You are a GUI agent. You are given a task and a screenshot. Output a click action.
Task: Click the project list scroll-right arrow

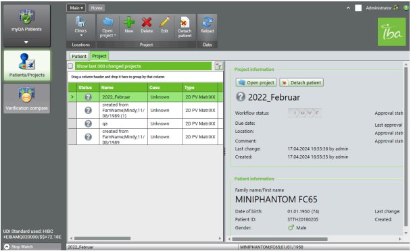(x=220, y=238)
